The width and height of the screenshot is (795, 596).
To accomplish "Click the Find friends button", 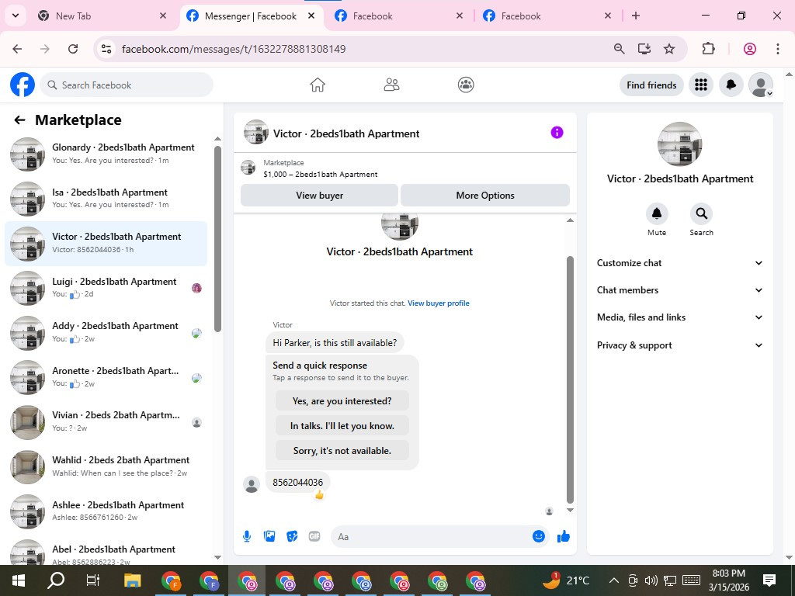I will coord(651,85).
